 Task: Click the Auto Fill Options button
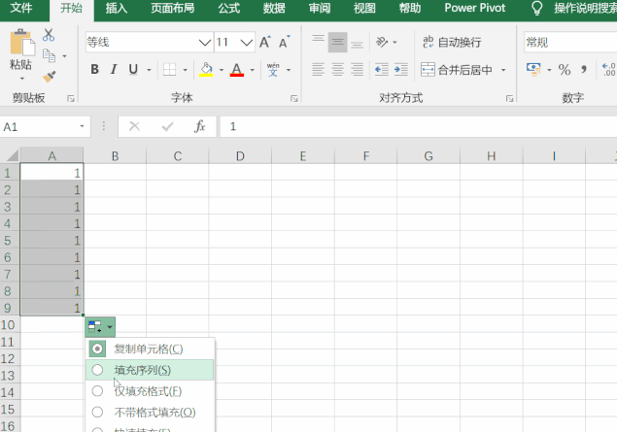[x=100, y=327]
